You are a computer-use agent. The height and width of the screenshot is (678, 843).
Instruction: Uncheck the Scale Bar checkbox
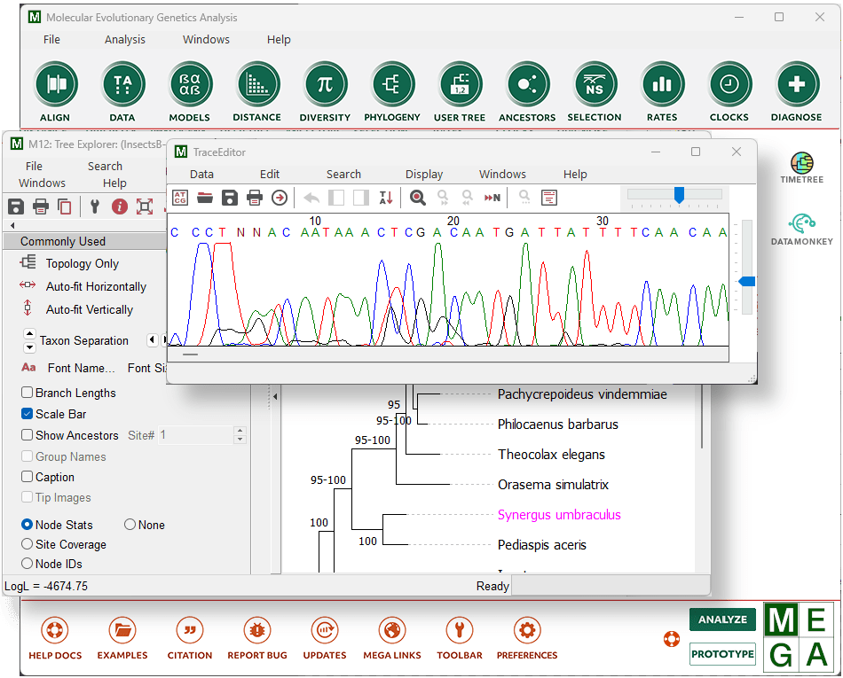pos(27,414)
